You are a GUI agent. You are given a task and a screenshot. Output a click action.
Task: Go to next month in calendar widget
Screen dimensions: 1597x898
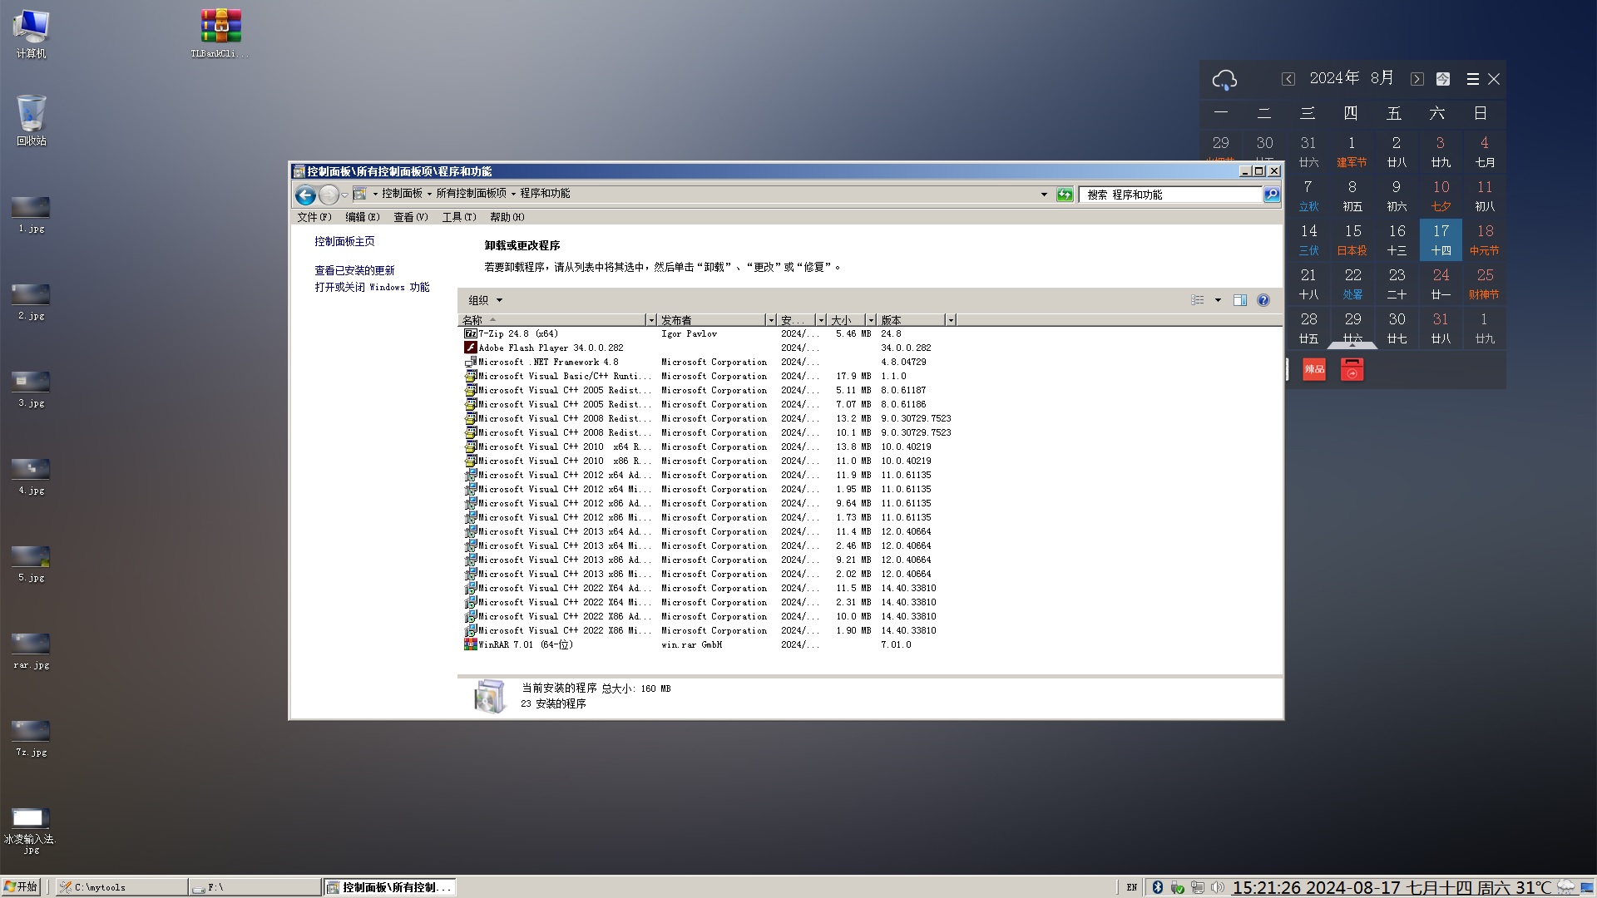(1417, 79)
